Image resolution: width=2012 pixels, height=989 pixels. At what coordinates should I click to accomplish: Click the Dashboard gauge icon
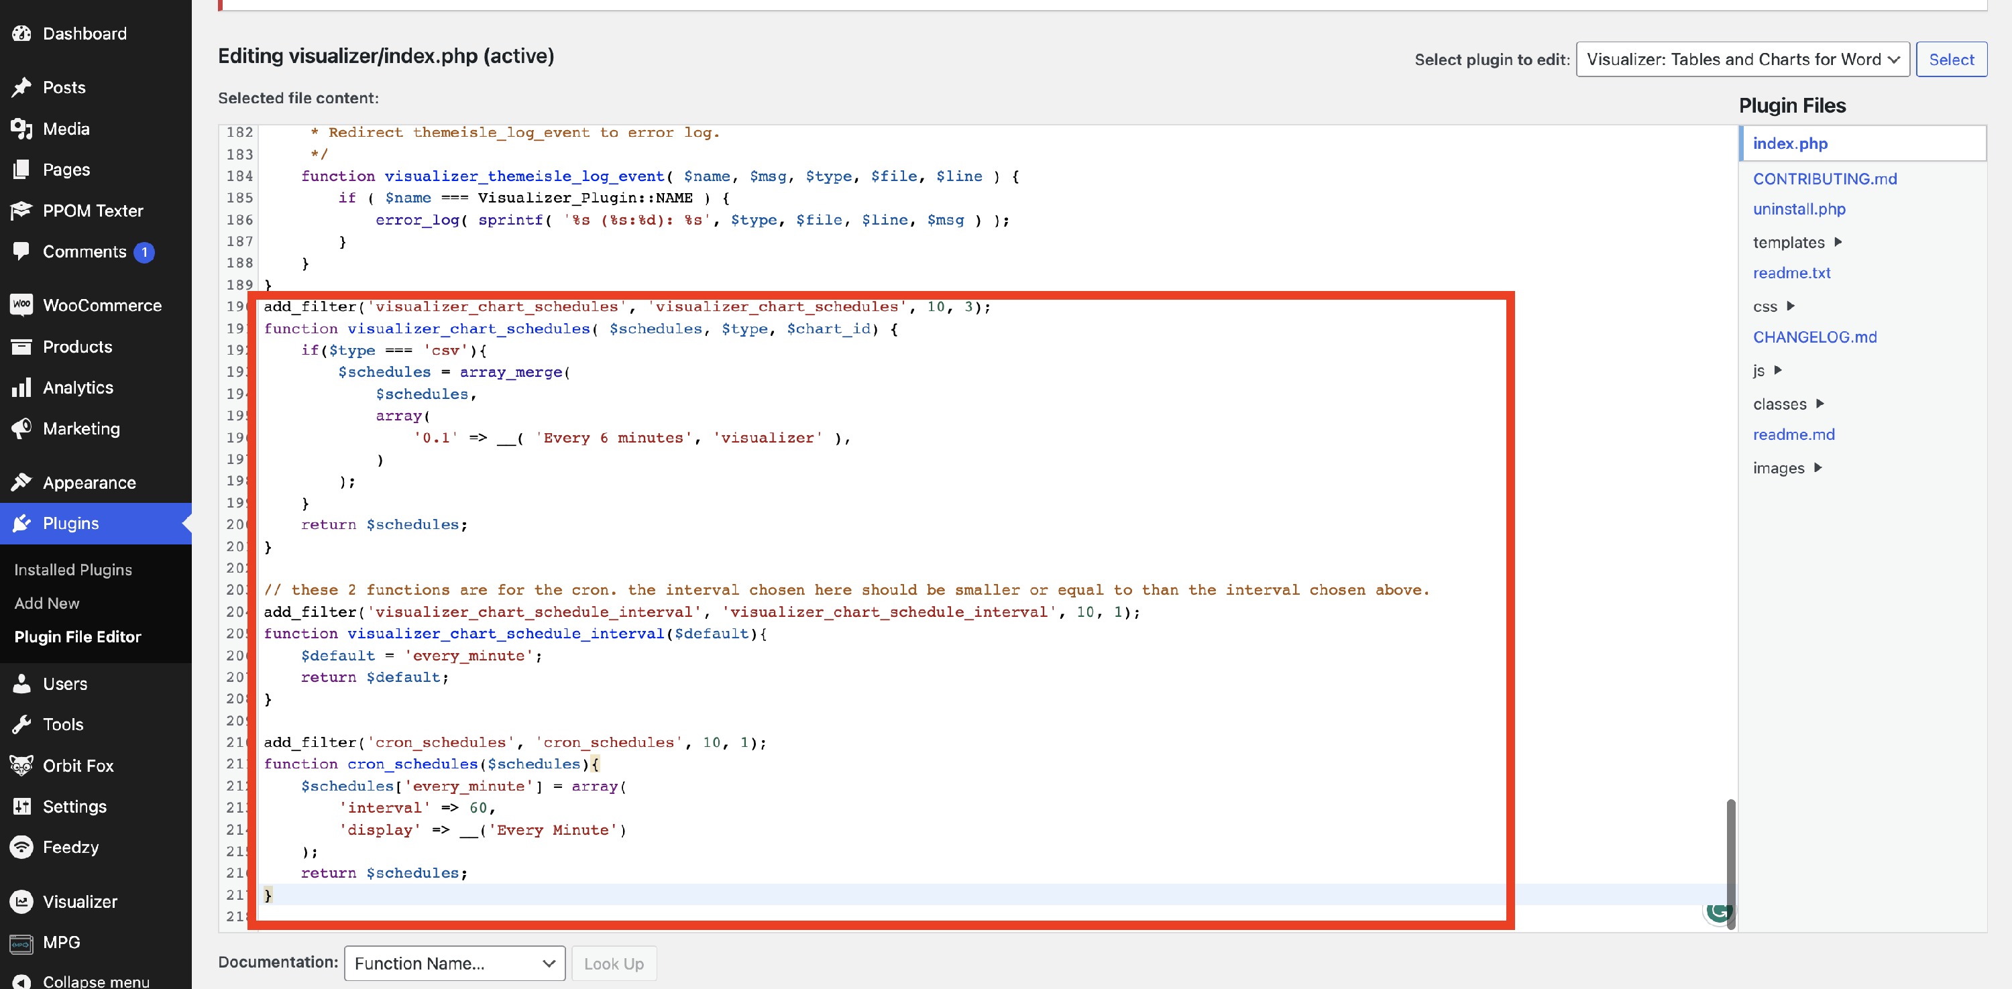pos(21,34)
